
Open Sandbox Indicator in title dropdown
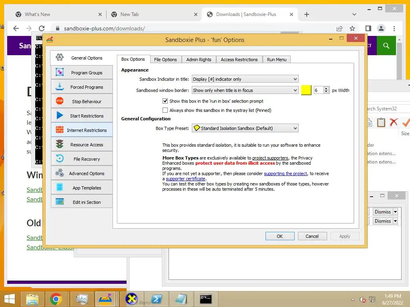(x=245, y=79)
